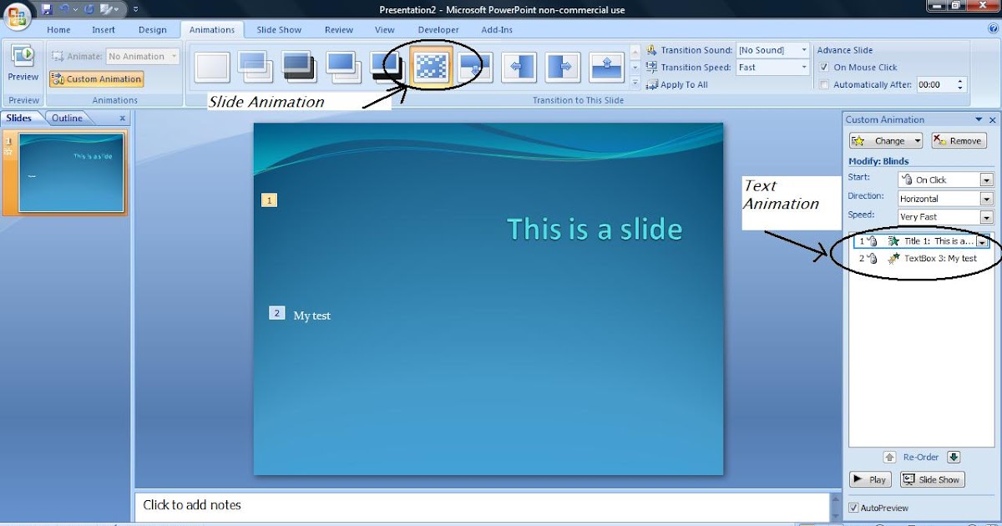Open the Transition Sound dropdown
Screen dimensions: 1002x526
click(x=806, y=49)
